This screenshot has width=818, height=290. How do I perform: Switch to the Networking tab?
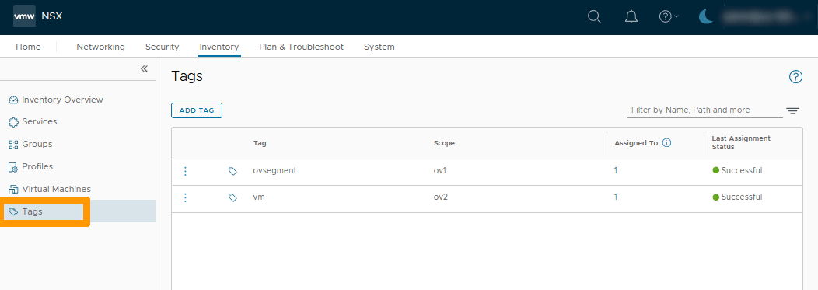(x=100, y=47)
